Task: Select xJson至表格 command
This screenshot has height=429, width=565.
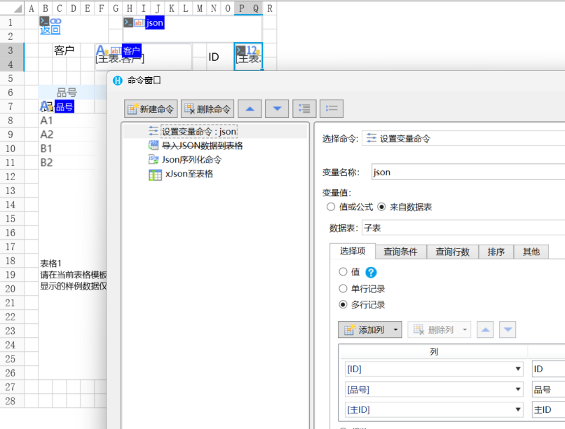Action: pyautogui.click(x=189, y=174)
